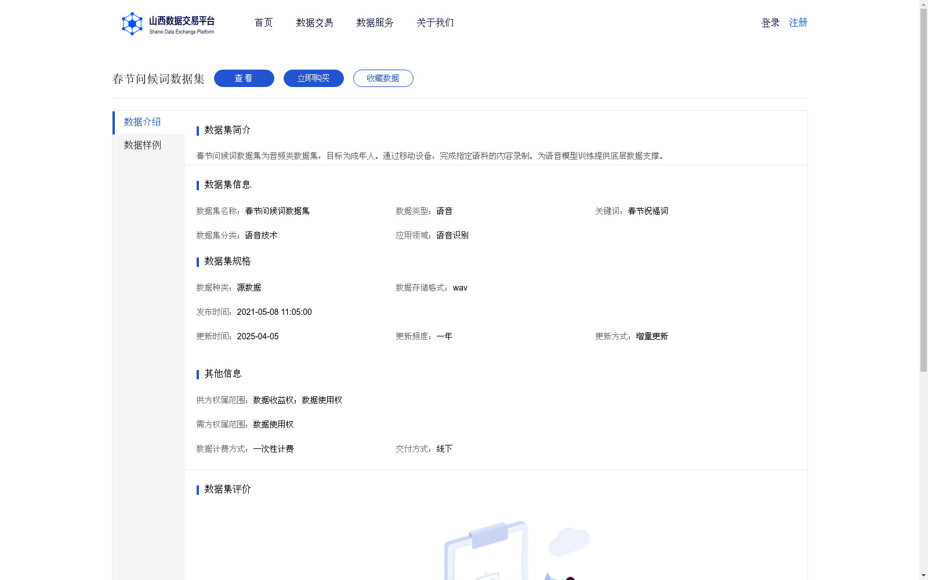The height and width of the screenshot is (580, 928).
Task: Click the update frequency value 一年
Action: point(444,336)
